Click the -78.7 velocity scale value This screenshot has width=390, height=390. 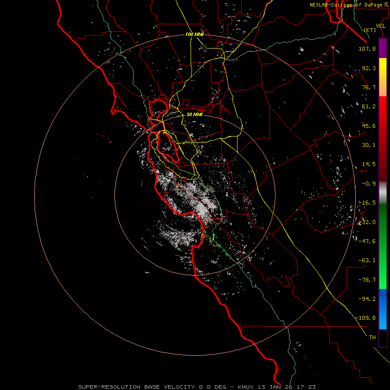pos(367,280)
